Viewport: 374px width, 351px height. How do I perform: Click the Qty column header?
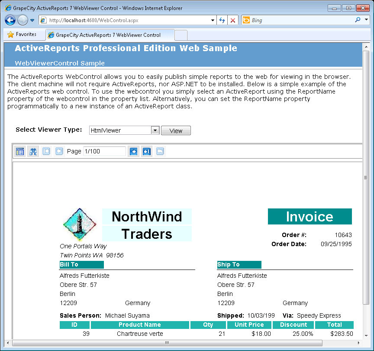208,325
